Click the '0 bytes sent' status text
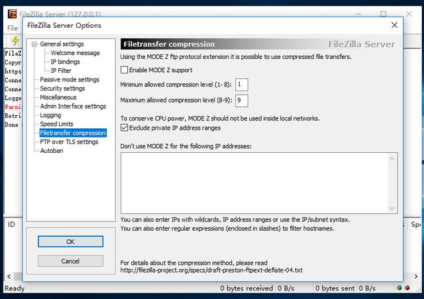Image resolution: width=424 pixels, height=299 pixels. pos(335,288)
